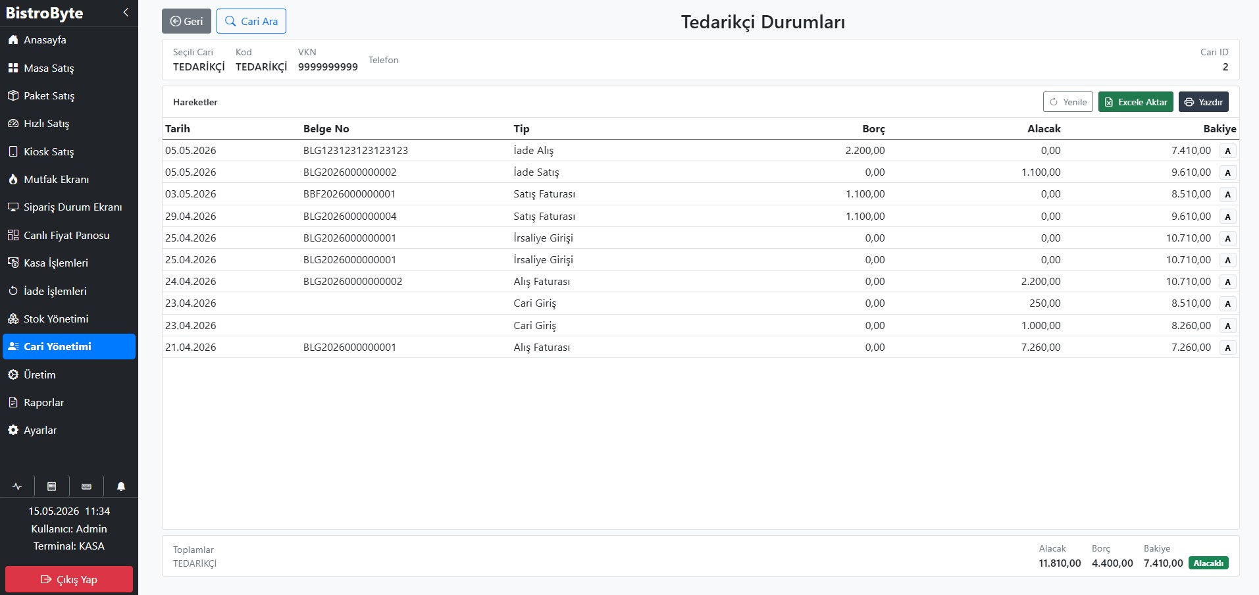Go to Paket Satış menu
Viewport: 1259px width, 595px height.
point(69,95)
